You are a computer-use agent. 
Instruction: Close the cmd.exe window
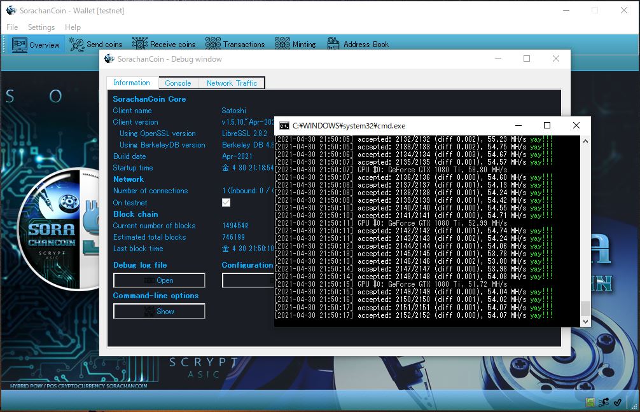point(576,125)
